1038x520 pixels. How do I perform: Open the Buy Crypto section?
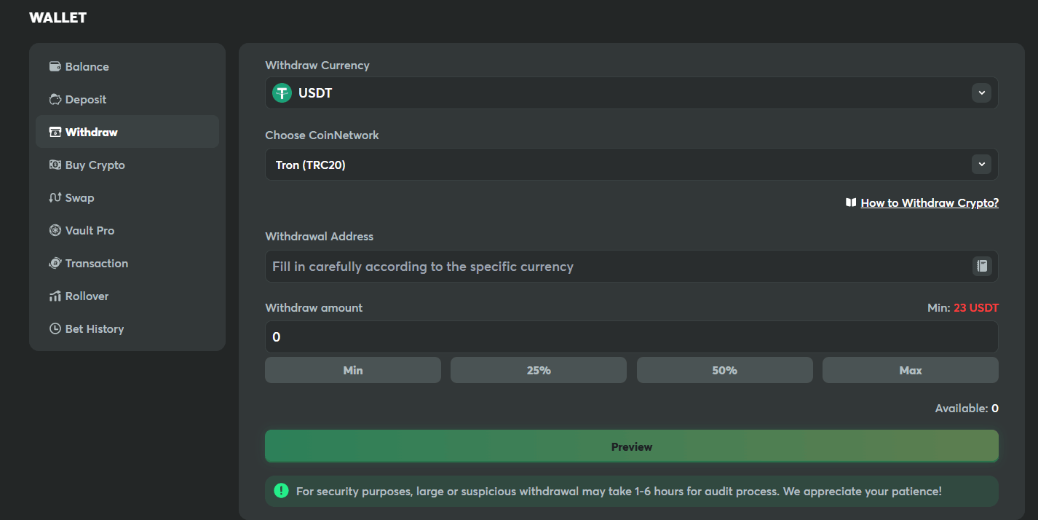click(x=127, y=165)
